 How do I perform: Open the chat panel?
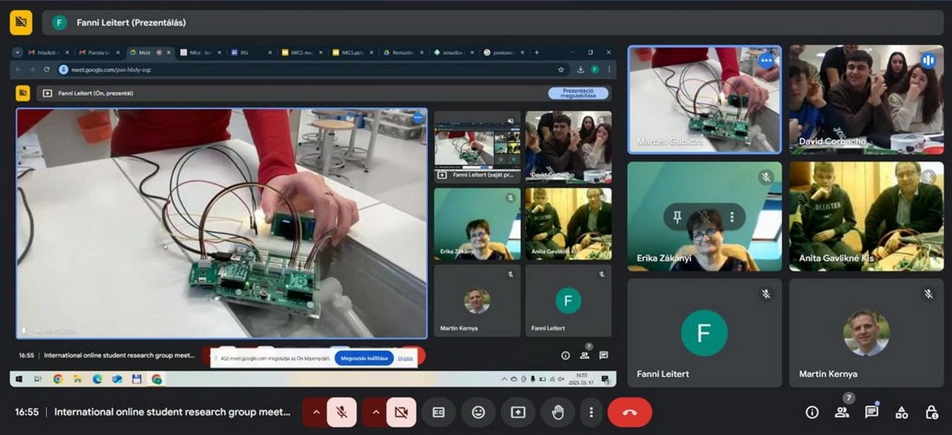point(872,412)
